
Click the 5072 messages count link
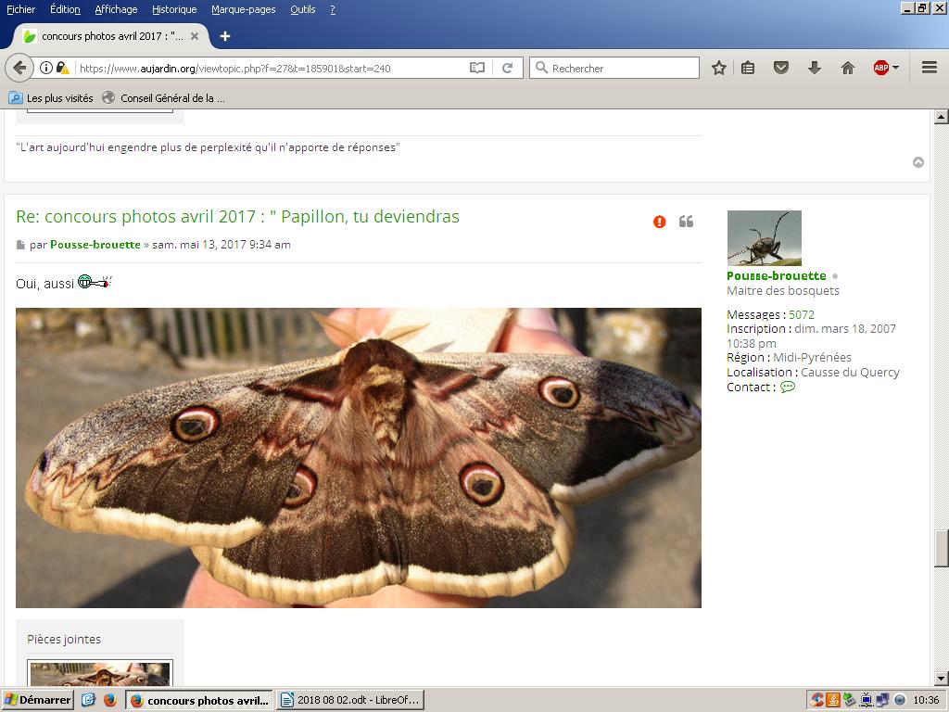802,314
